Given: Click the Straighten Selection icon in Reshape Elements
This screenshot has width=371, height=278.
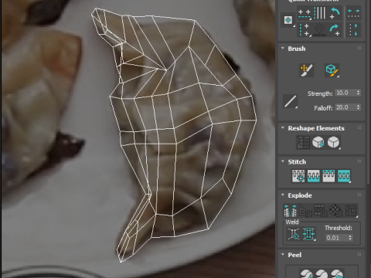Looking at the screenshot, I should tap(303, 142).
